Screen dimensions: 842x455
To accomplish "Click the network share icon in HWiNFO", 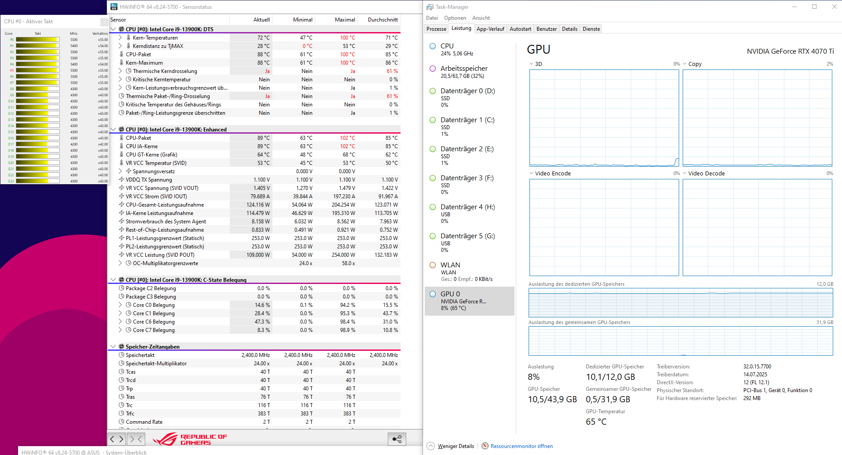I will [x=397, y=439].
